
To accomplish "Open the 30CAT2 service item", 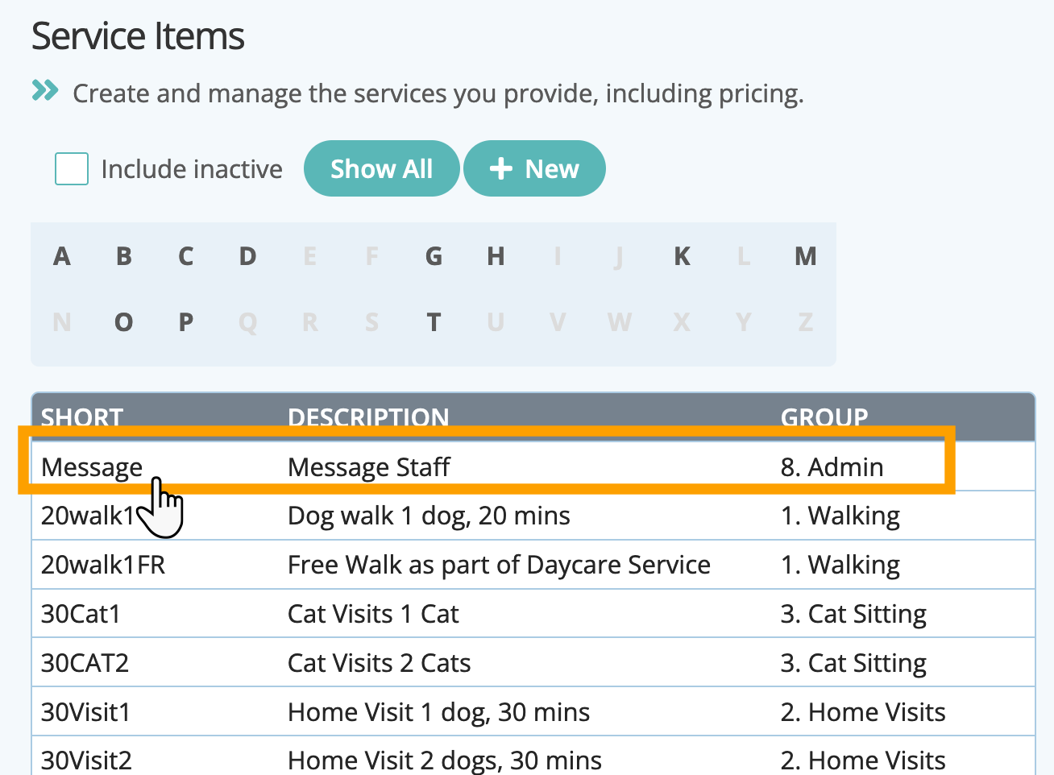I will point(85,663).
